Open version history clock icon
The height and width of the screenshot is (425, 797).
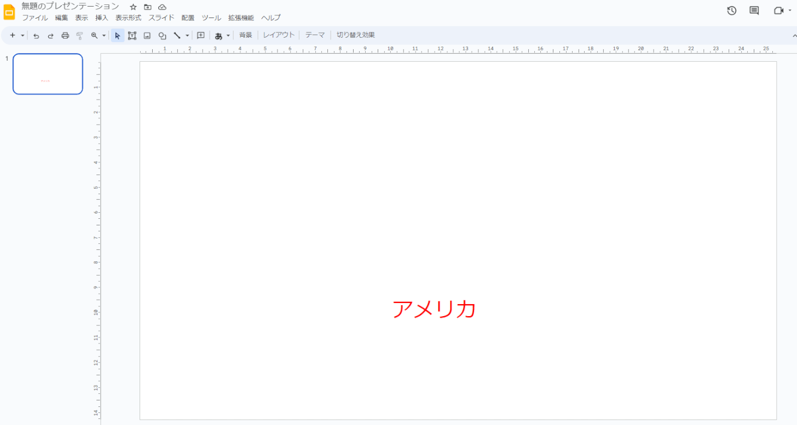pyautogui.click(x=732, y=10)
